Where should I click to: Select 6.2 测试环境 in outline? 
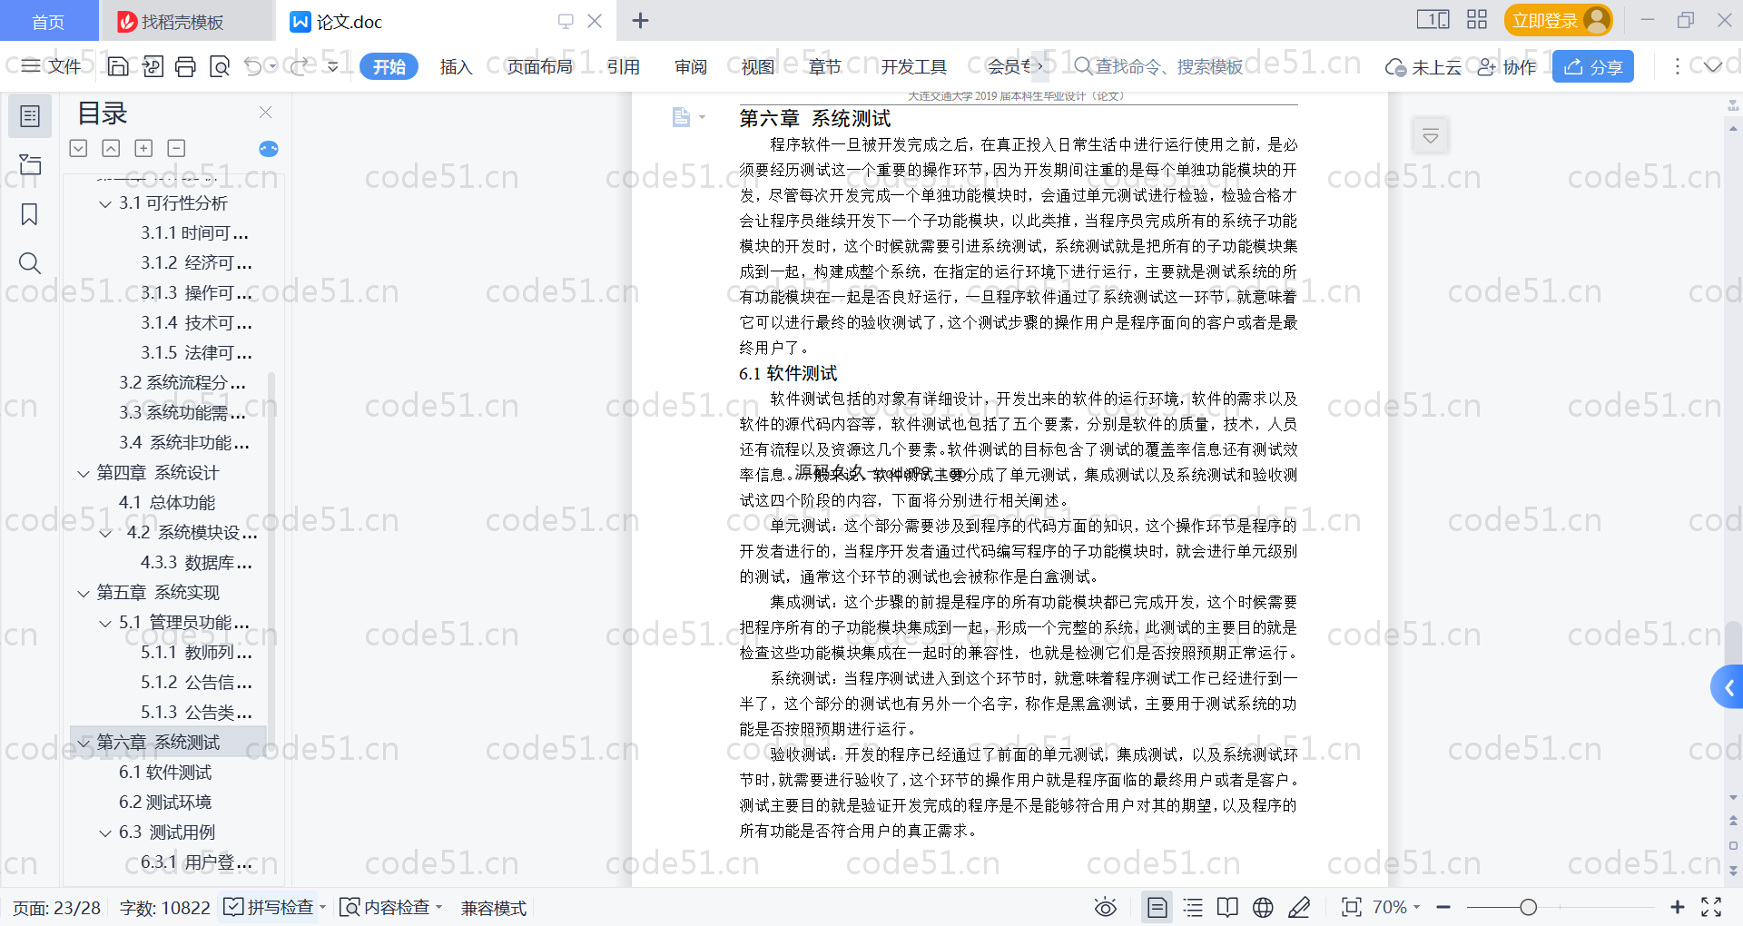(165, 803)
